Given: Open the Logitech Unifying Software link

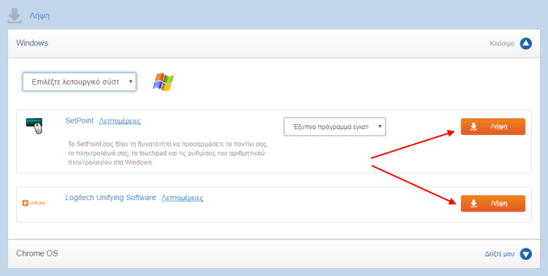Looking at the screenshot, I should click(x=110, y=198).
